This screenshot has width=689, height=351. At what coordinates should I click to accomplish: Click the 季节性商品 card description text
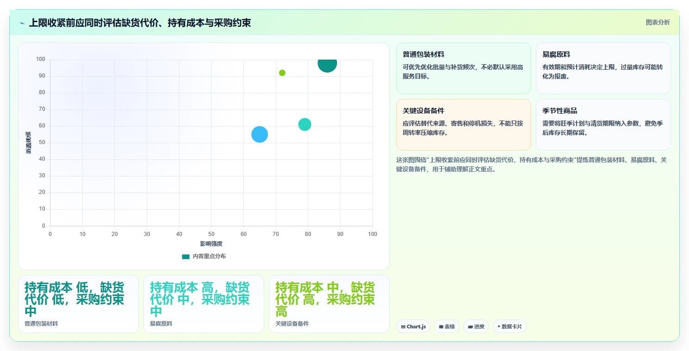[x=602, y=128]
